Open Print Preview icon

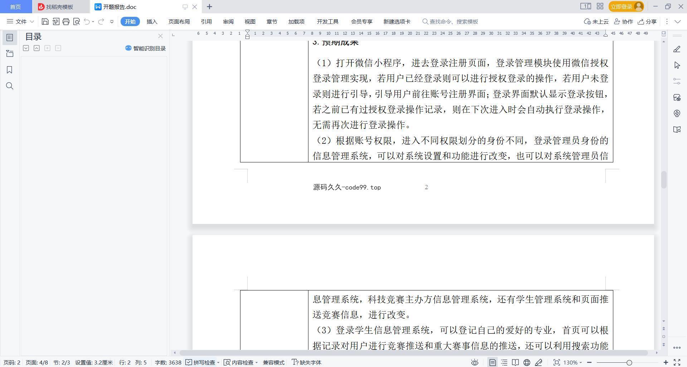click(76, 21)
